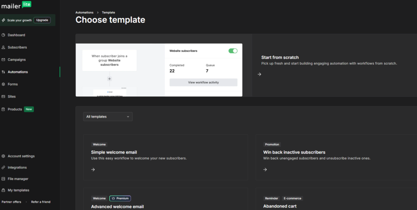Click the Automations breadcrumb link
This screenshot has height=210, width=417.
(x=84, y=13)
